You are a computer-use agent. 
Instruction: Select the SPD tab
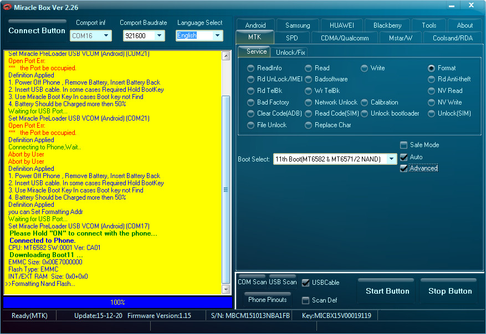(291, 38)
